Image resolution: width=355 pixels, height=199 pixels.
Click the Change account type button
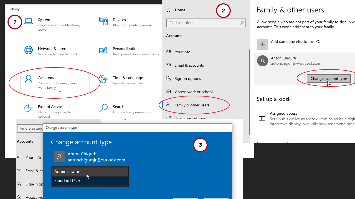tap(329, 78)
